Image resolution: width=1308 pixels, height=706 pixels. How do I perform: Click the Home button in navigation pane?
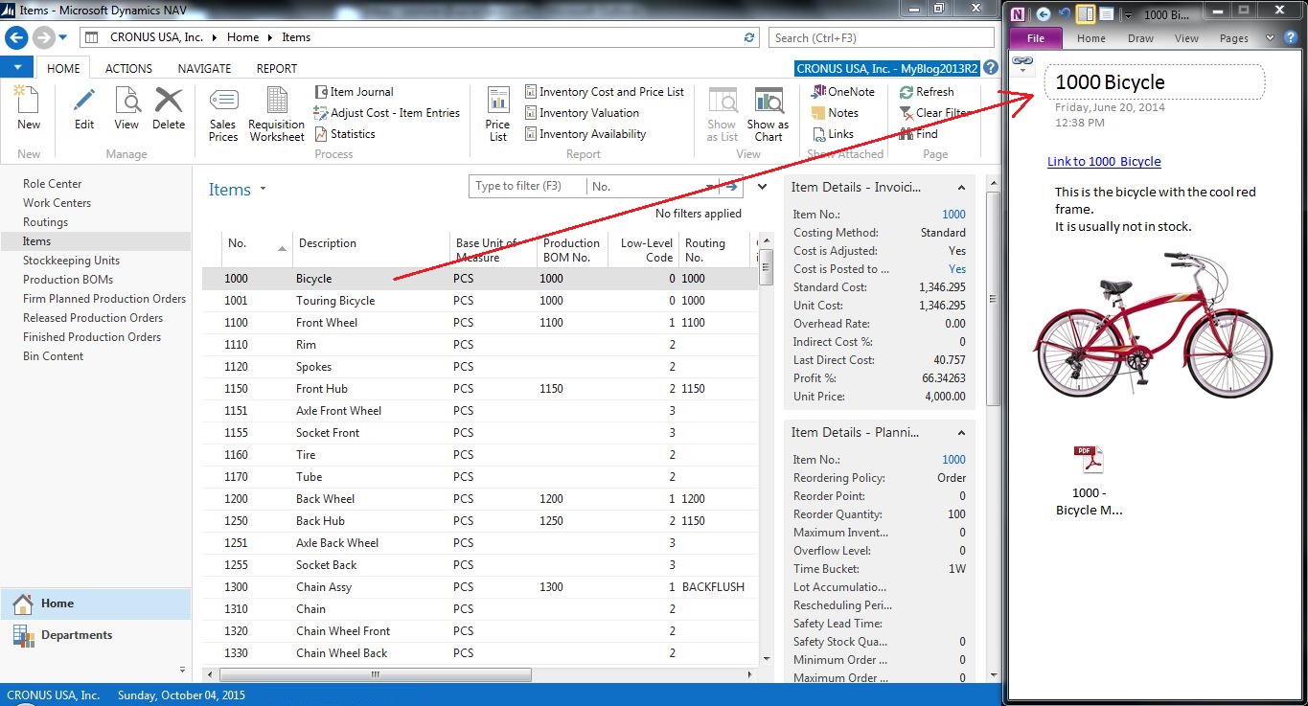[x=96, y=604]
